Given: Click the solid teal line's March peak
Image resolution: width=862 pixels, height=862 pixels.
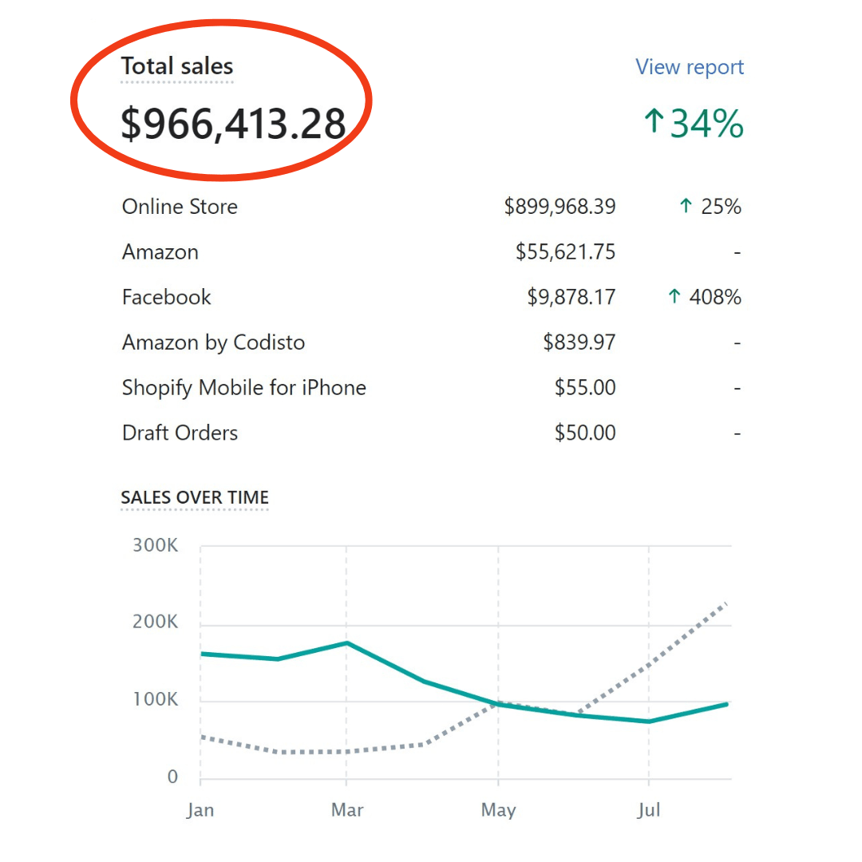Looking at the screenshot, I should 346,643.
